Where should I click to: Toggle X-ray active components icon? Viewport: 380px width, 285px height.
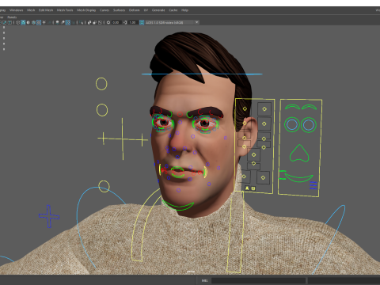pyautogui.click(x=95, y=22)
